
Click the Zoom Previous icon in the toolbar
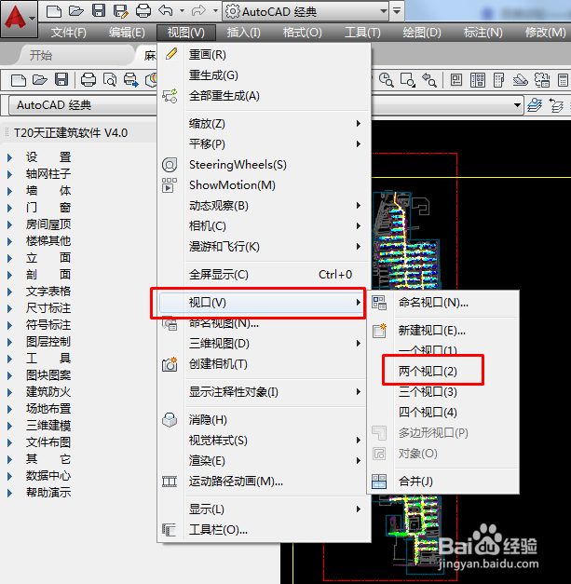pos(429,80)
